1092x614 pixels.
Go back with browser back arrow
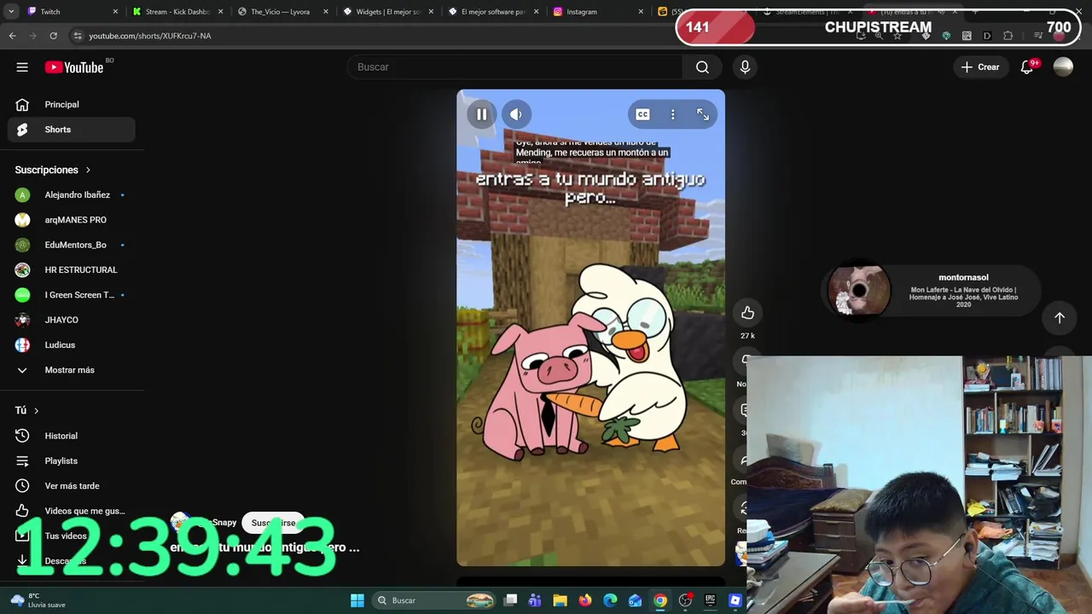tap(13, 36)
